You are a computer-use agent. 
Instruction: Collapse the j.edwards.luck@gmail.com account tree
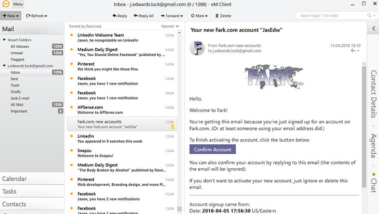coord(4,66)
